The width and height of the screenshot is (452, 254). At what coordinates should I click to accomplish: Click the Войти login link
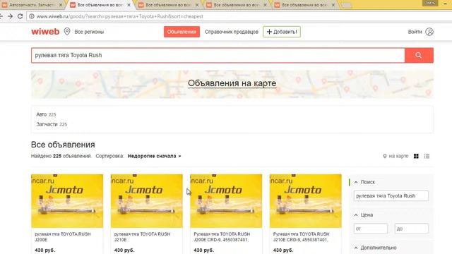pyautogui.click(x=415, y=32)
